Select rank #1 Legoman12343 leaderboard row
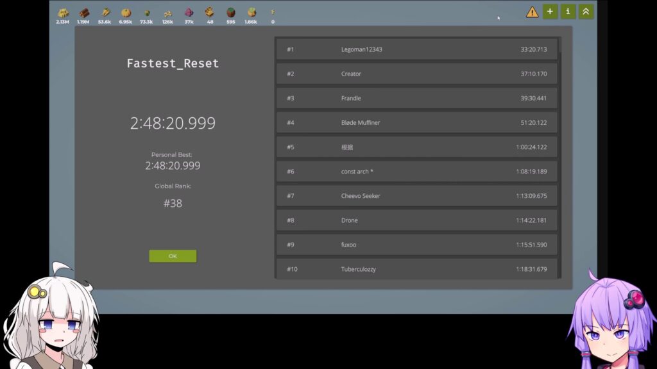The width and height of the screenshot is (657, 369). 416,49
